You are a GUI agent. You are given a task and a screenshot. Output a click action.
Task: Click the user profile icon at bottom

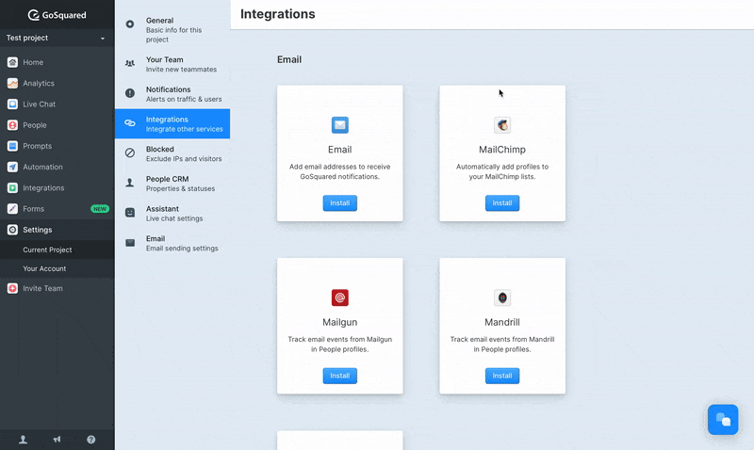[x=23, y=440]
